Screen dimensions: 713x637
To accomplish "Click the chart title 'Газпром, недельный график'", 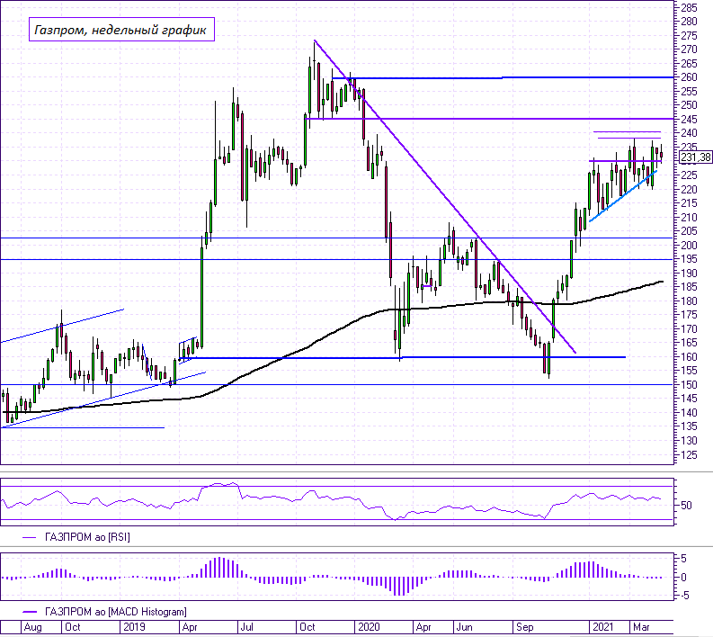I will coord(121,30).
